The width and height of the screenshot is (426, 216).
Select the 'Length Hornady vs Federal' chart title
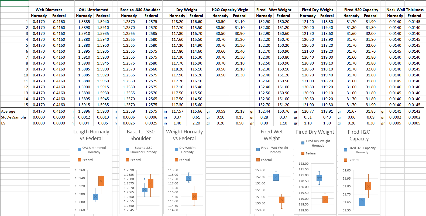[91, 135]
